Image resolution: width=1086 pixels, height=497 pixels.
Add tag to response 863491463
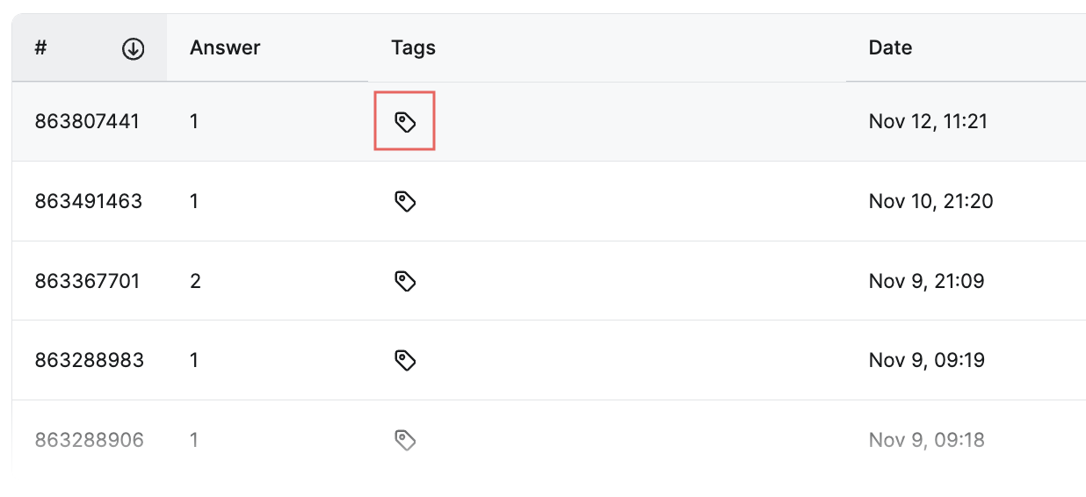(x=404, y=201)
